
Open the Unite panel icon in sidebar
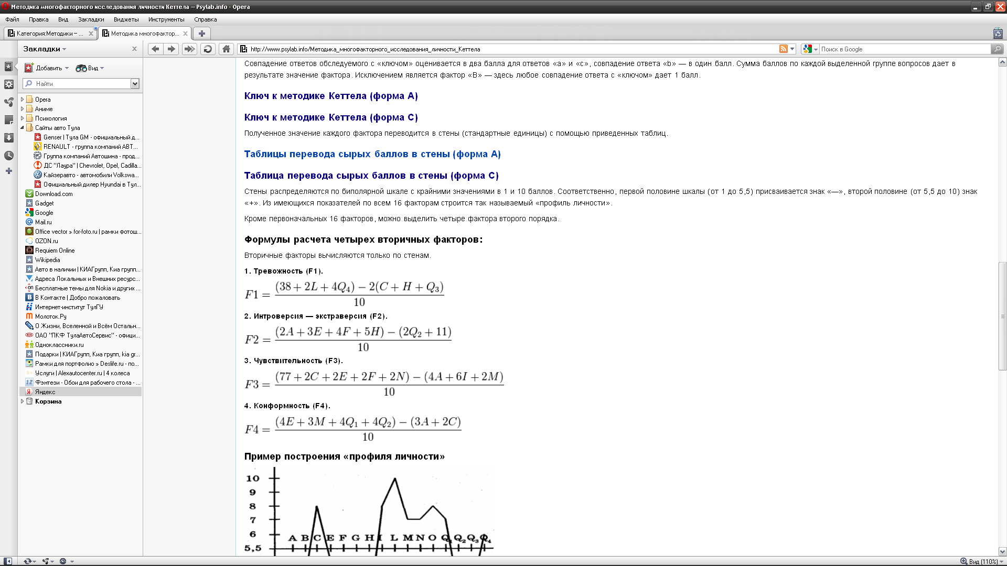point(9,102)
